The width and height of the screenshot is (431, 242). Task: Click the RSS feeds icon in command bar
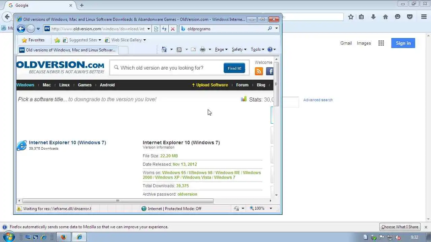(179, 49)
